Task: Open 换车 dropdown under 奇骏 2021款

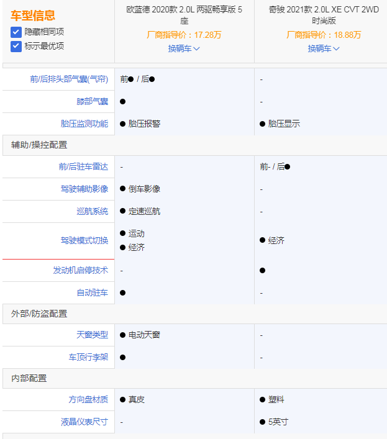Action: pos(324,48)
